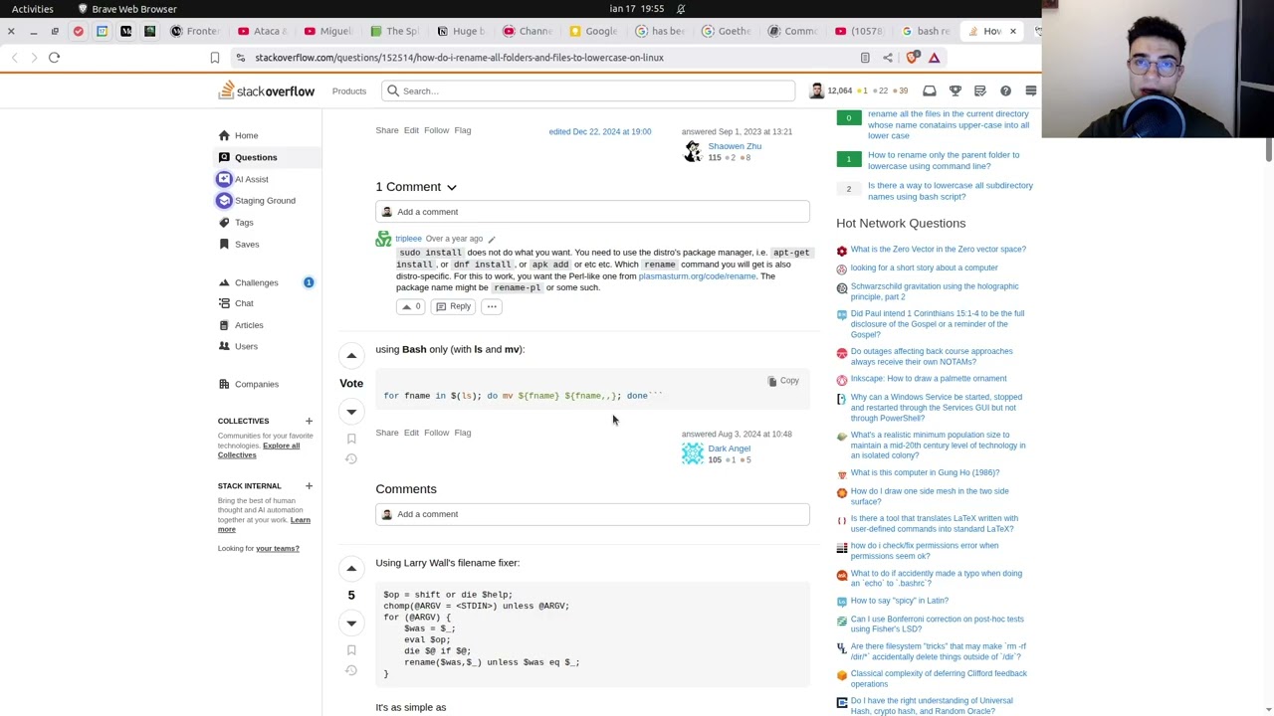The height and width of the screenshot is (716, 1274).
Task: Upvote the Bash-only answer
Action: point(351,355)
